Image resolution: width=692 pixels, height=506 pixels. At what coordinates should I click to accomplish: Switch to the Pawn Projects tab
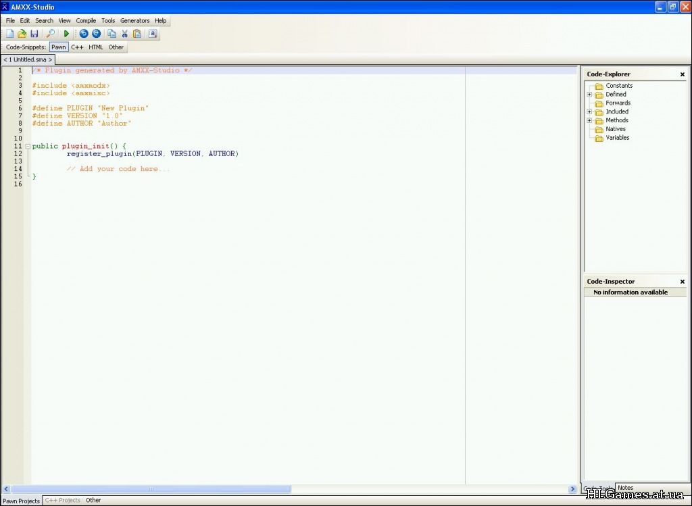coord(21,501)
